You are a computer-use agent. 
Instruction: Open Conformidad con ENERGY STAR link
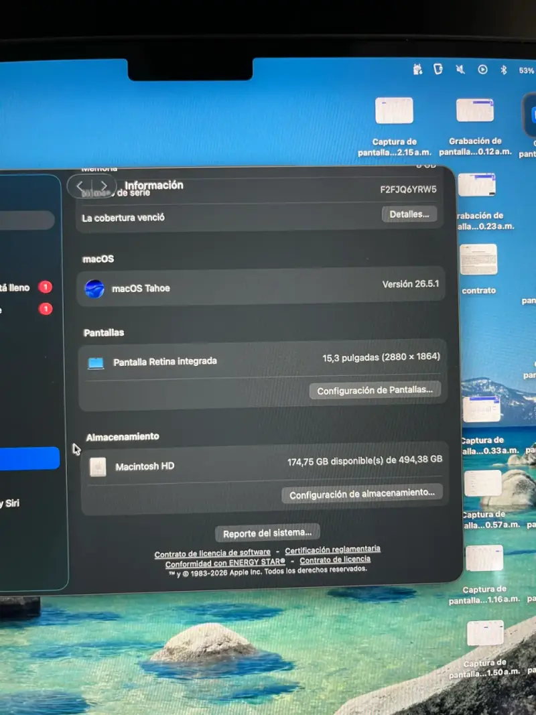click(x=225, y=564)
